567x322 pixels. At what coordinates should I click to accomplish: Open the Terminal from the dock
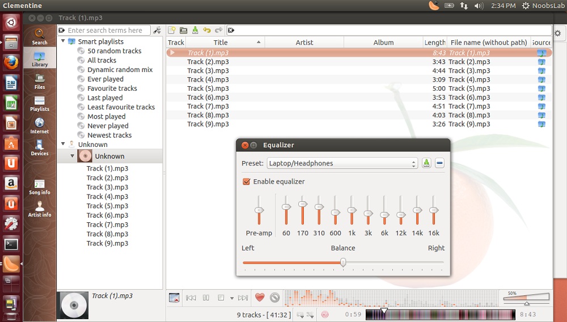tap(11, 244)
